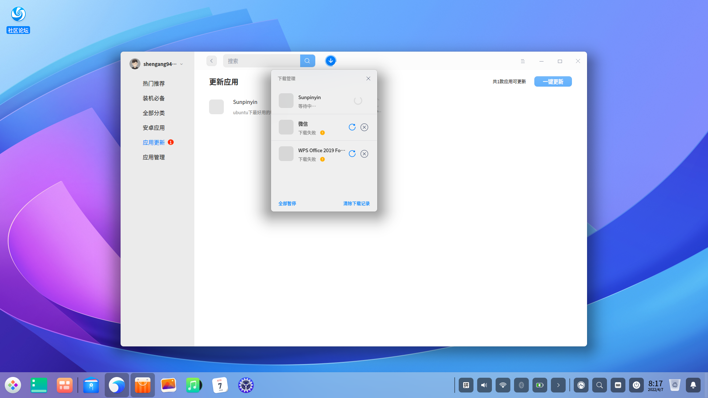Launch the Music app from the dock
The height and width of the screenshot is (398, 708).
[x=194, y=385]
